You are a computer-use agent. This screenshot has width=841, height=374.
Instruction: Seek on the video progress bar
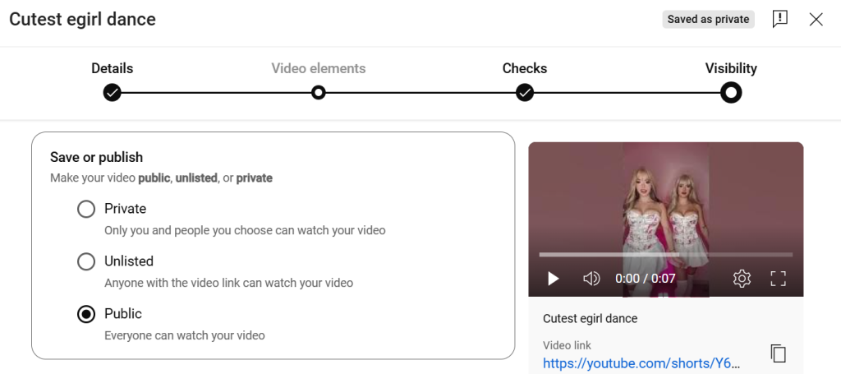tap(665, 254)
